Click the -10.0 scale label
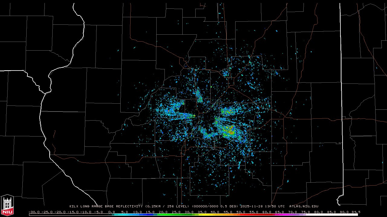387x217 pixels. click(86, 212)
